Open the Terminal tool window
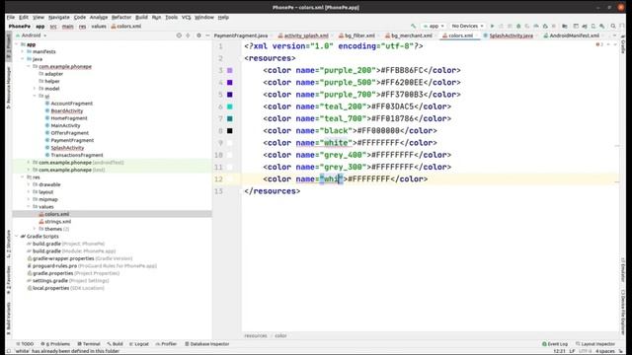The width and height of the screenshot is (632, 355). 89,344
